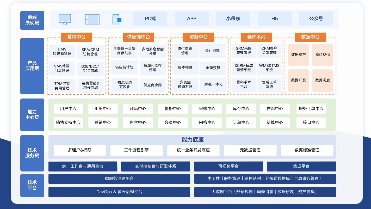
Task: Choose the BI可视化 tile
Action: click(x=323, y=55)
